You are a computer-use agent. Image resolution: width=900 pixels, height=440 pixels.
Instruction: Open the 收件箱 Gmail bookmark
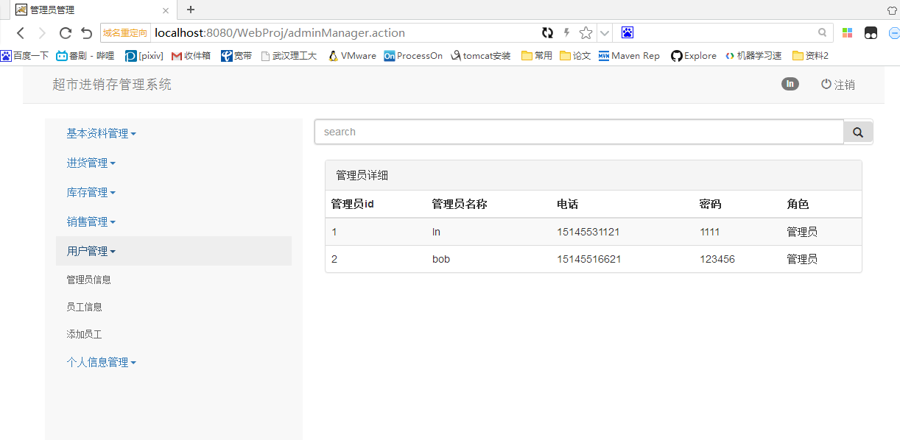point(191,55)
